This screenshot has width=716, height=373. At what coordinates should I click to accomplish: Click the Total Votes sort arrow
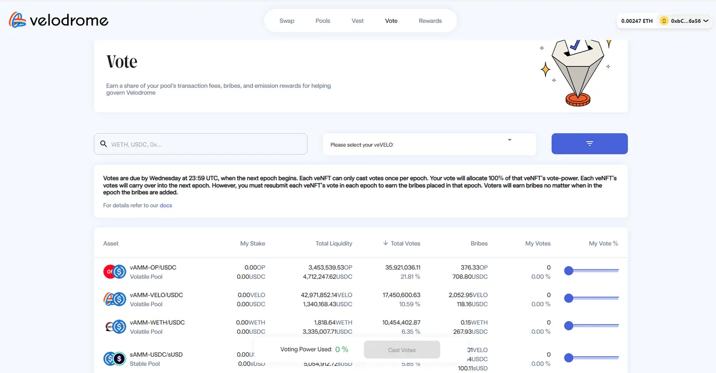(x=385, y=243)
